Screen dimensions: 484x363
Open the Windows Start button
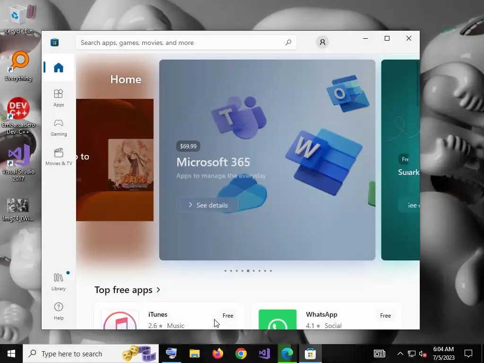click(11, 354)
